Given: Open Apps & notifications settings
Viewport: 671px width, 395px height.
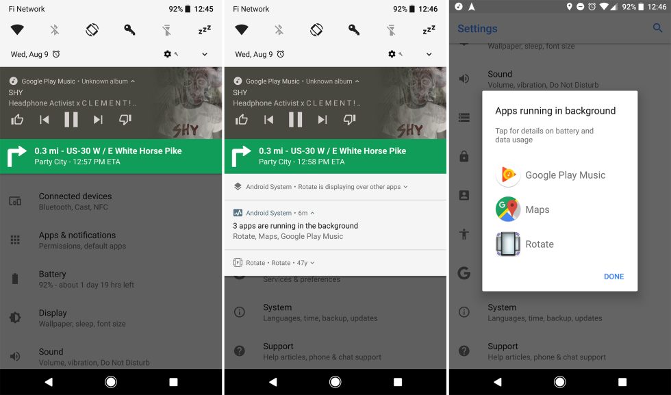Looking at the screenshot, I should [x=111, y=240].
